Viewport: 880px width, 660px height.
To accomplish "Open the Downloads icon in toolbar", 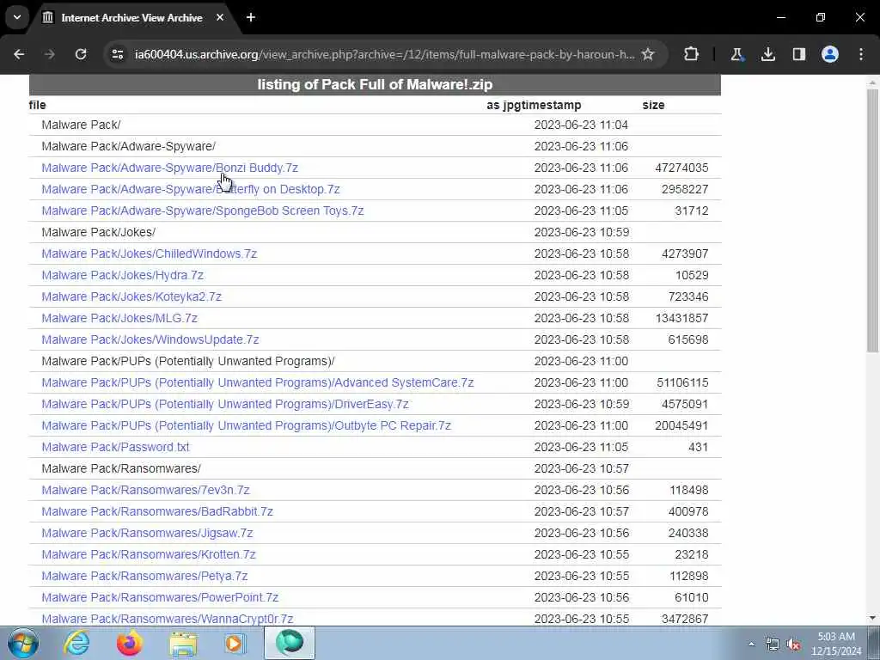I will pyautogui.click(x=768, y=54).
